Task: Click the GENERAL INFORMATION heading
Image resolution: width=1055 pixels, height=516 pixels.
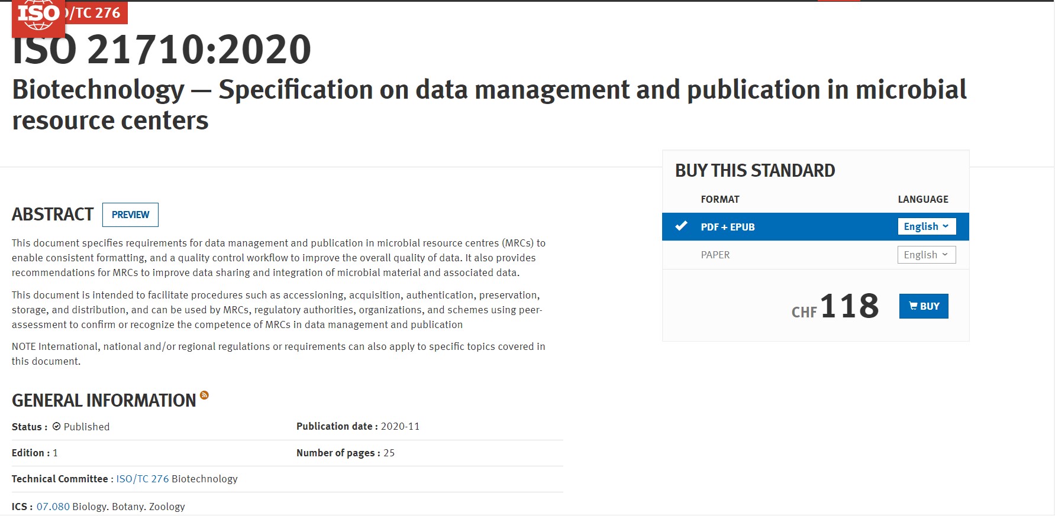Action: [104, 401]
